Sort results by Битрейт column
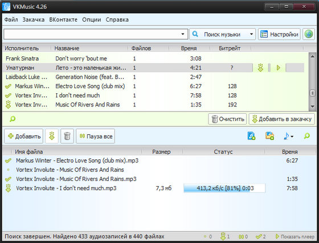Screen dimensions: 319x243 230,48
